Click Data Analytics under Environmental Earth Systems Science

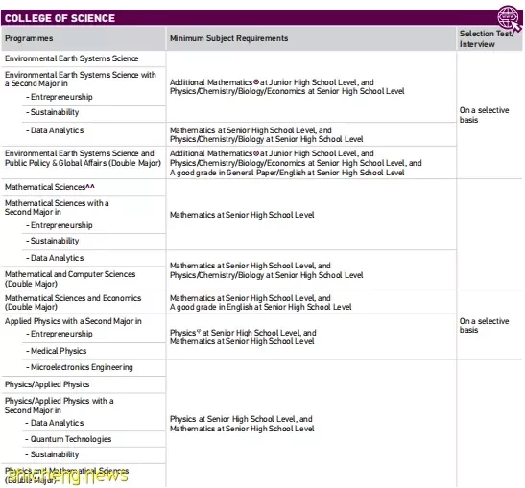(55, 130)
